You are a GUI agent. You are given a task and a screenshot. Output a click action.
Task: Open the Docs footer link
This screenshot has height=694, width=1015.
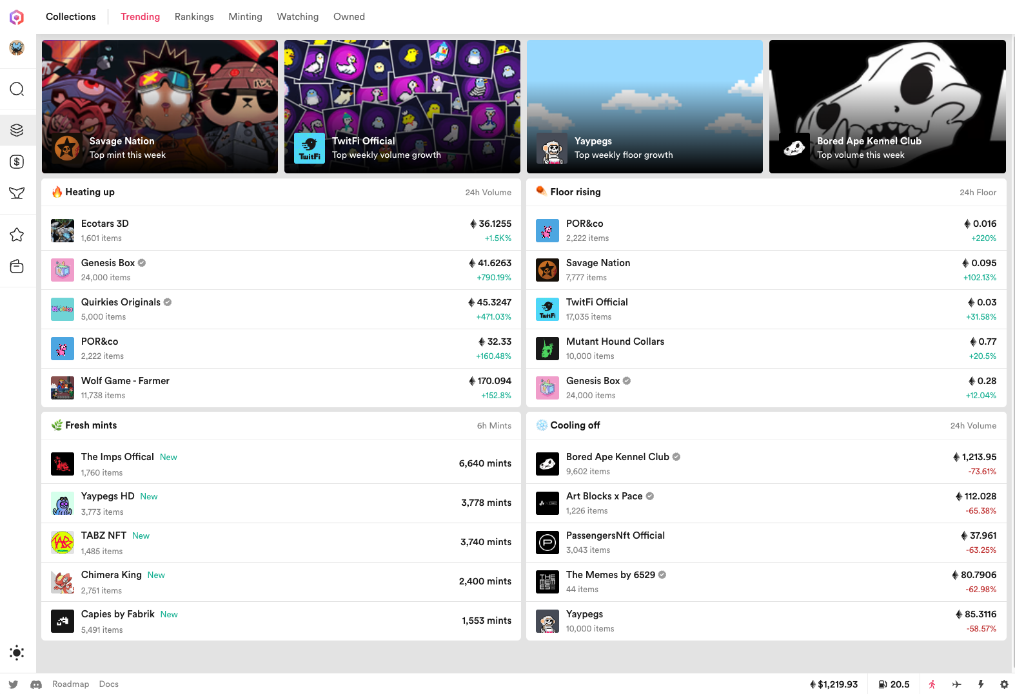[108, 684]
